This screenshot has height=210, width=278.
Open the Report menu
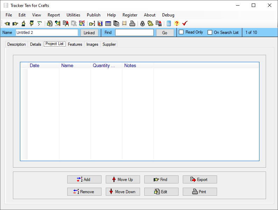[x=54, y=15]
